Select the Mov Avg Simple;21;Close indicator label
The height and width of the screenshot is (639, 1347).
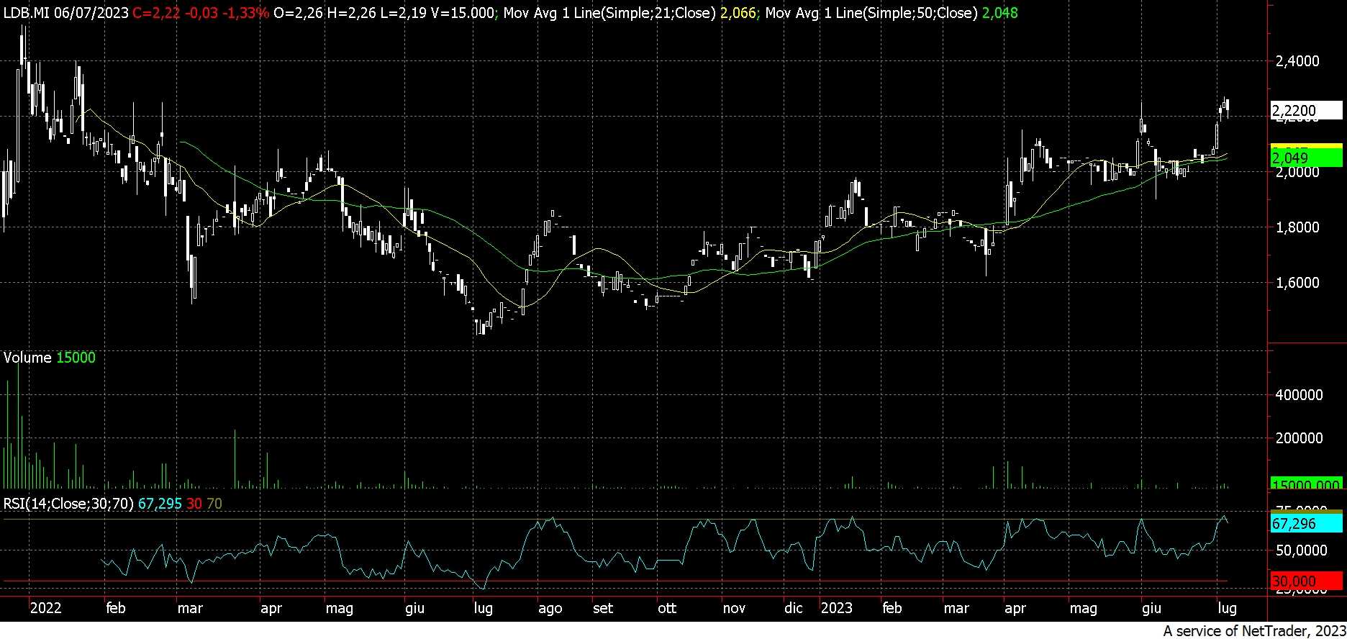coord(609,13)
